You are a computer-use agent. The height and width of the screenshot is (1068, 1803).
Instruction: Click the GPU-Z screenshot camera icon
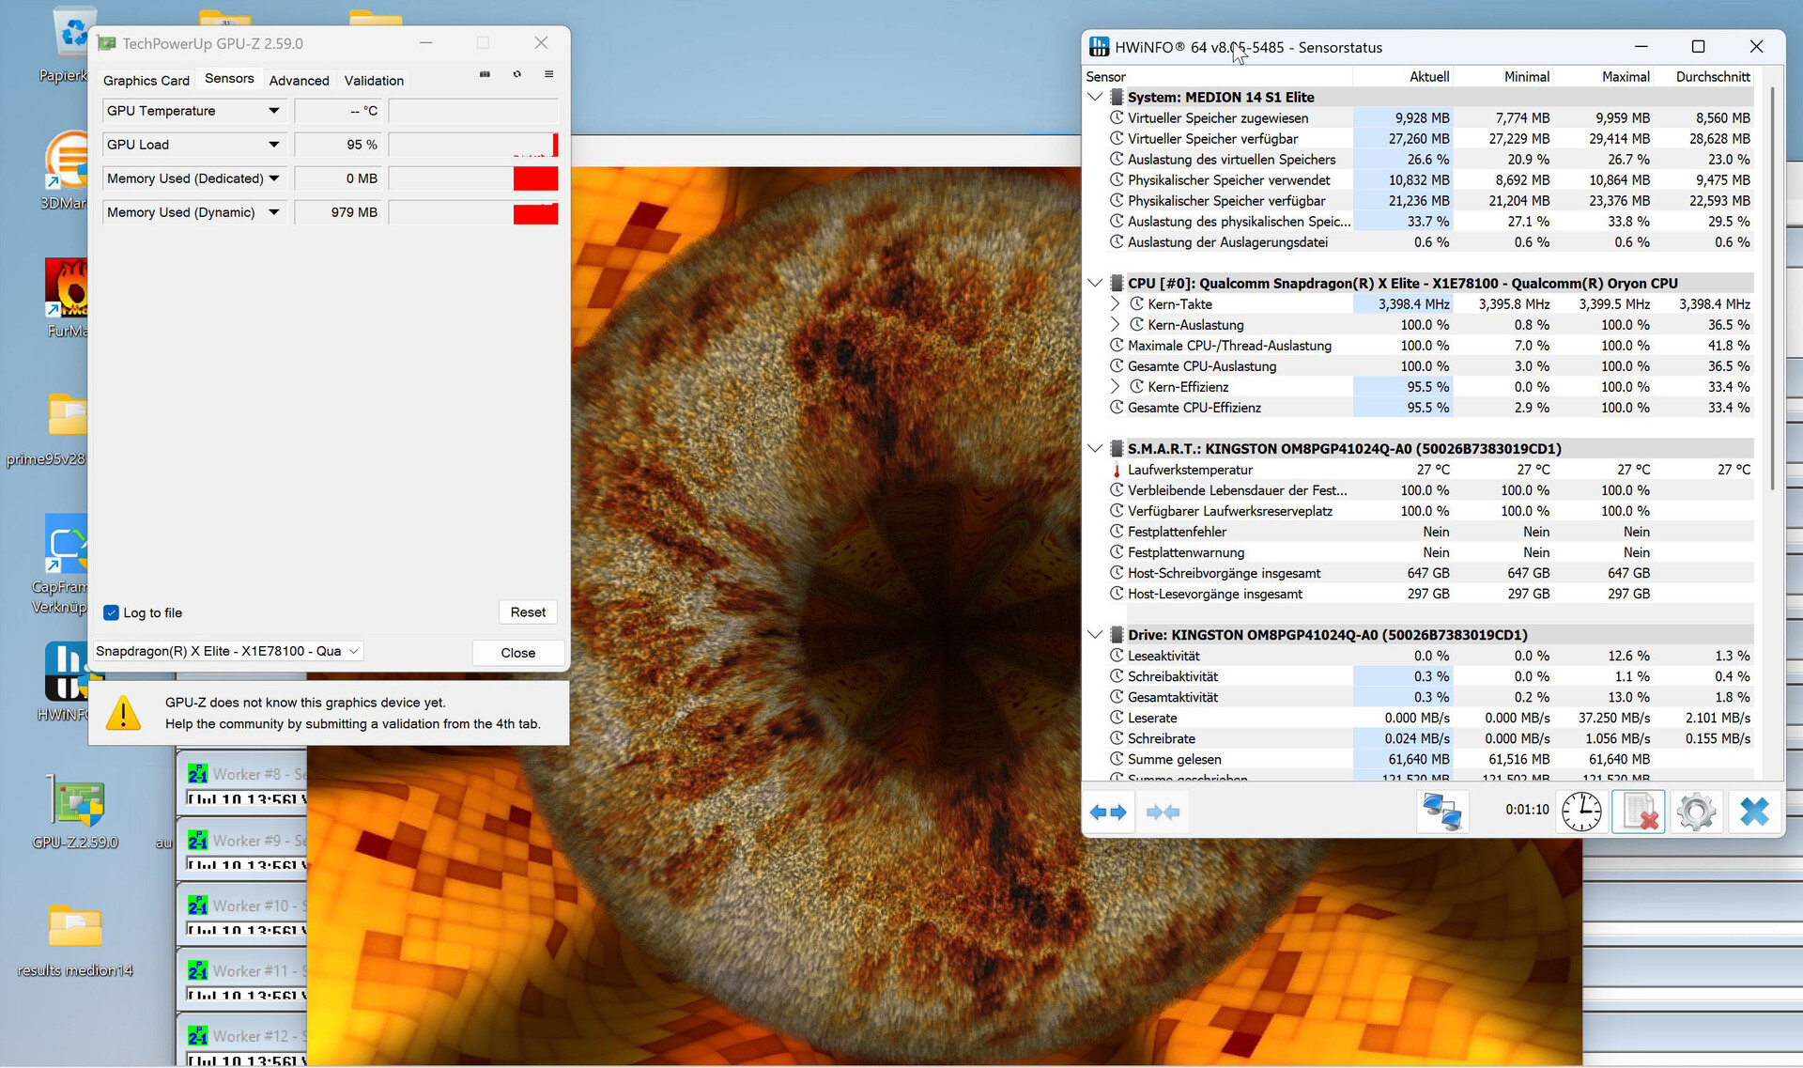[485, 74]
